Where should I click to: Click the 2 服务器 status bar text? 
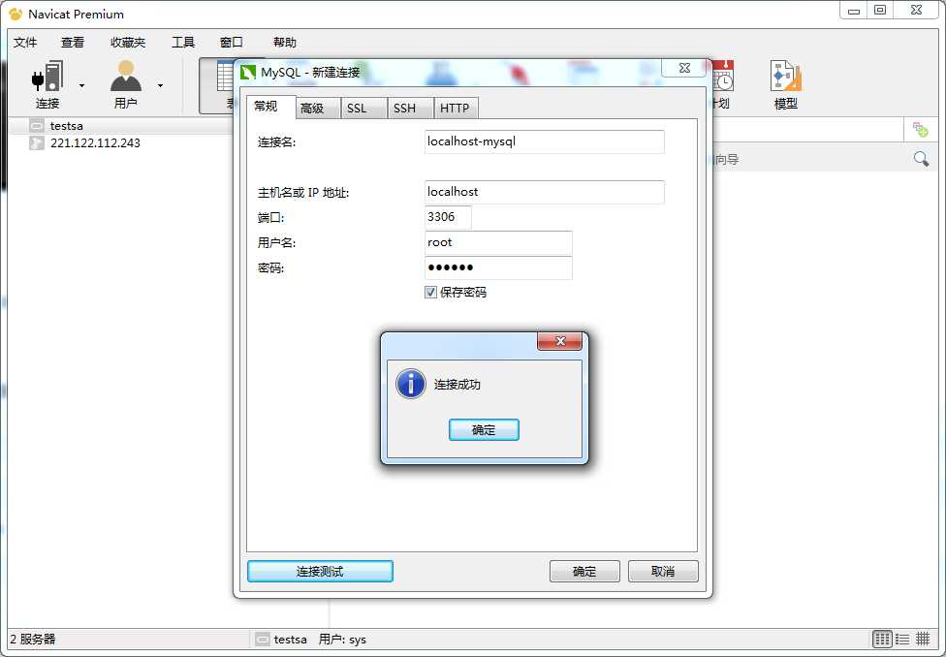(33, 639)
